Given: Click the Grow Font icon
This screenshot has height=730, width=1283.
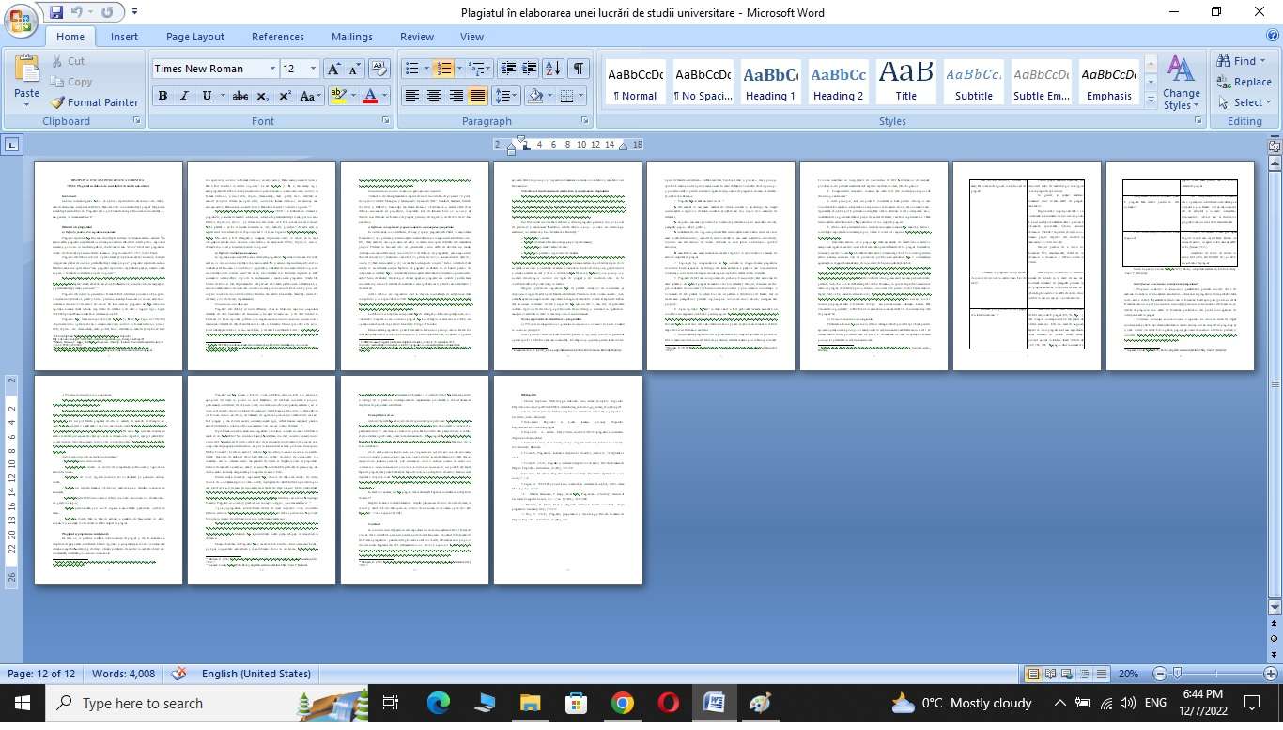Looking at the screenshot, I should (x=332, y=69).
